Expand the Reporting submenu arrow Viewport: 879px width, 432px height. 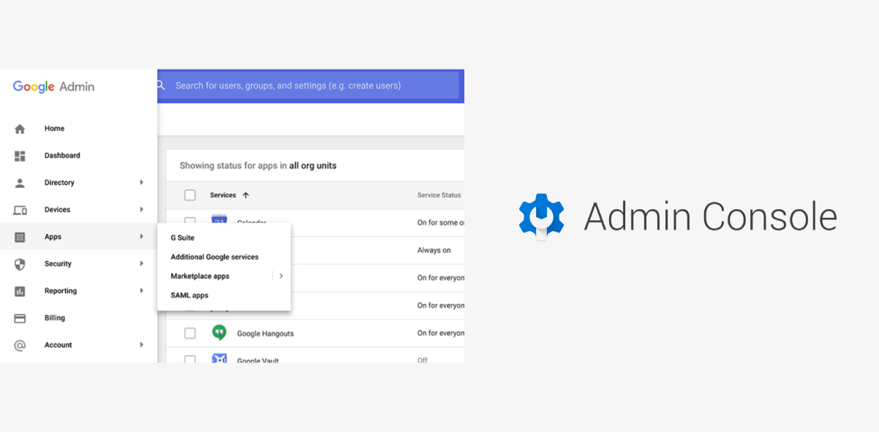(x=142, y=290)
